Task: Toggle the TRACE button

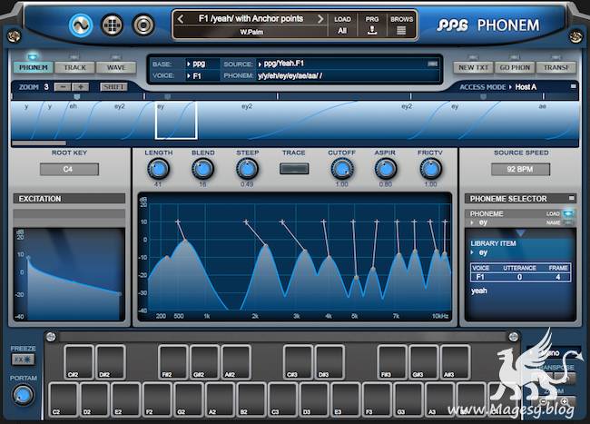Action: tap(294, 169)
